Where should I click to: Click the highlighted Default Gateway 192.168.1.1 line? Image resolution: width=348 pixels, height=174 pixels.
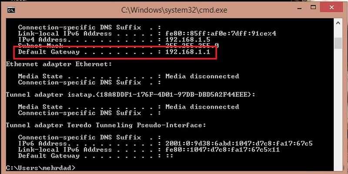pyautogui.click(x=115, y=52)
